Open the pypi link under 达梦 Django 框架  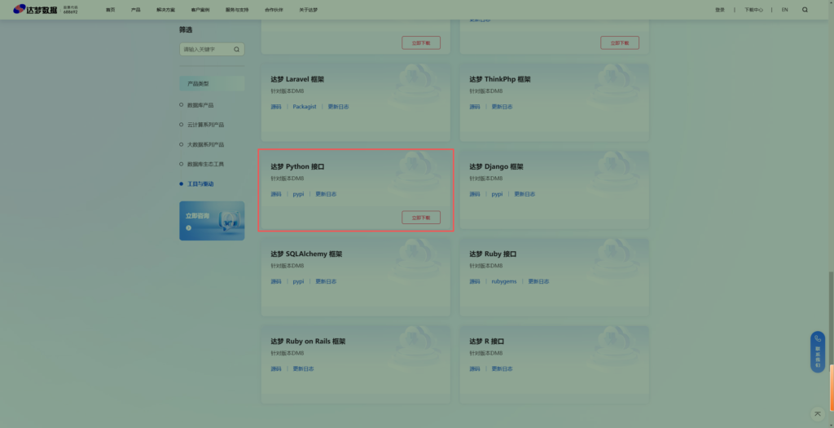tap(497, 194)
